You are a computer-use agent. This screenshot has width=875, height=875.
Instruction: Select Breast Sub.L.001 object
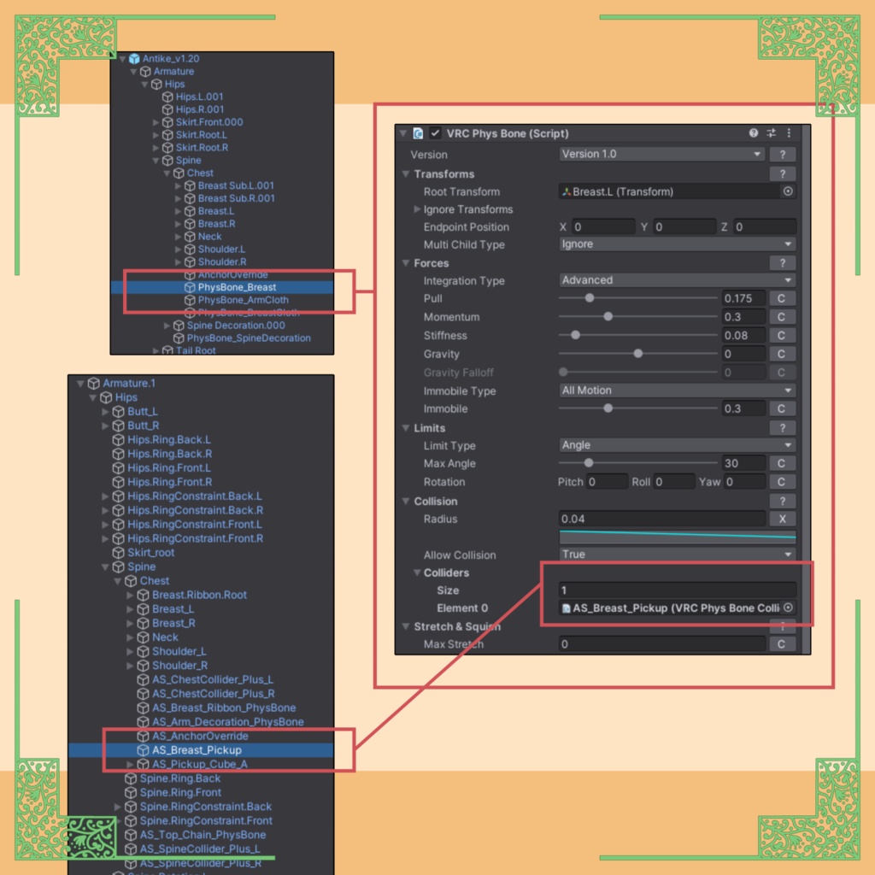236,185
